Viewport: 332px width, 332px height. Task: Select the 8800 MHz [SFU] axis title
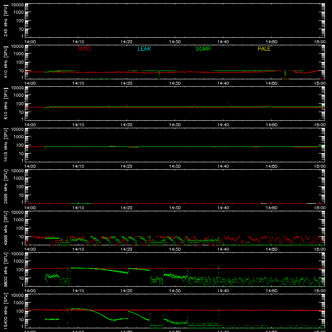[5, 269]
